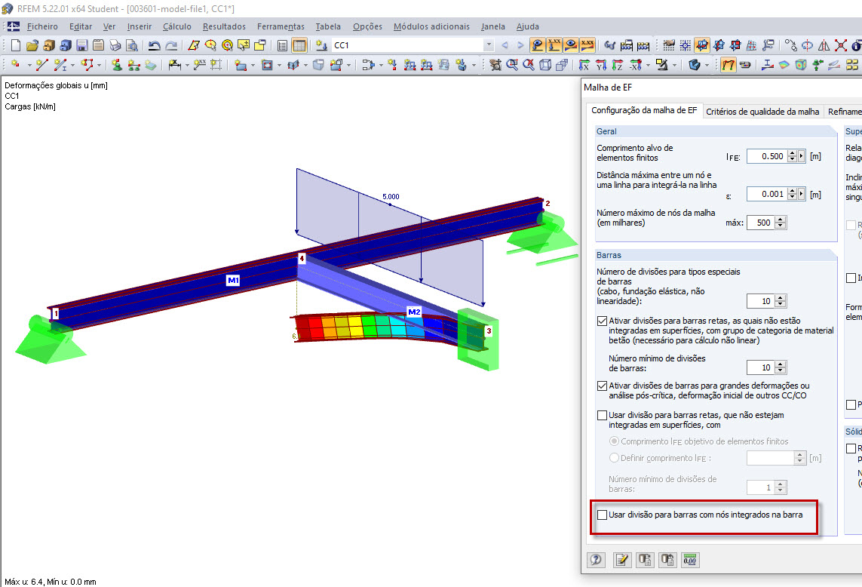This screenshot has width=862, height=587.
Task: Click node label 4 in the model
Action: (302, 258)
